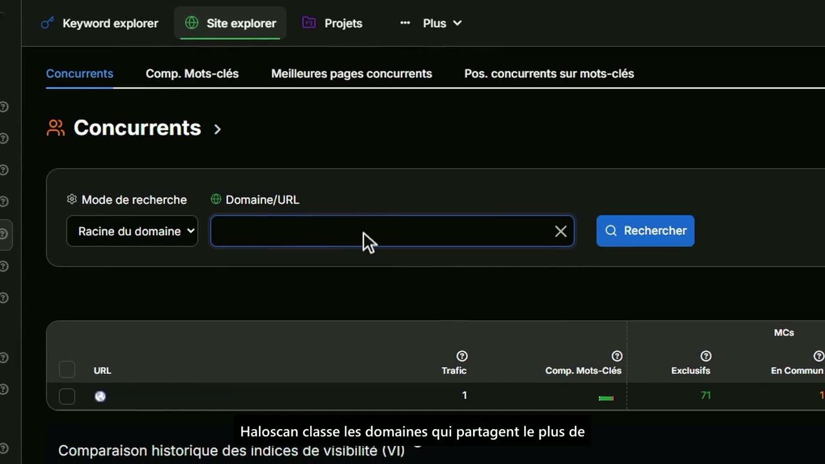The width and height of the screenshot is (825, 464).
Task: Click the Trafic column header label
Action: pyautogui.click(x=454, y=371)
